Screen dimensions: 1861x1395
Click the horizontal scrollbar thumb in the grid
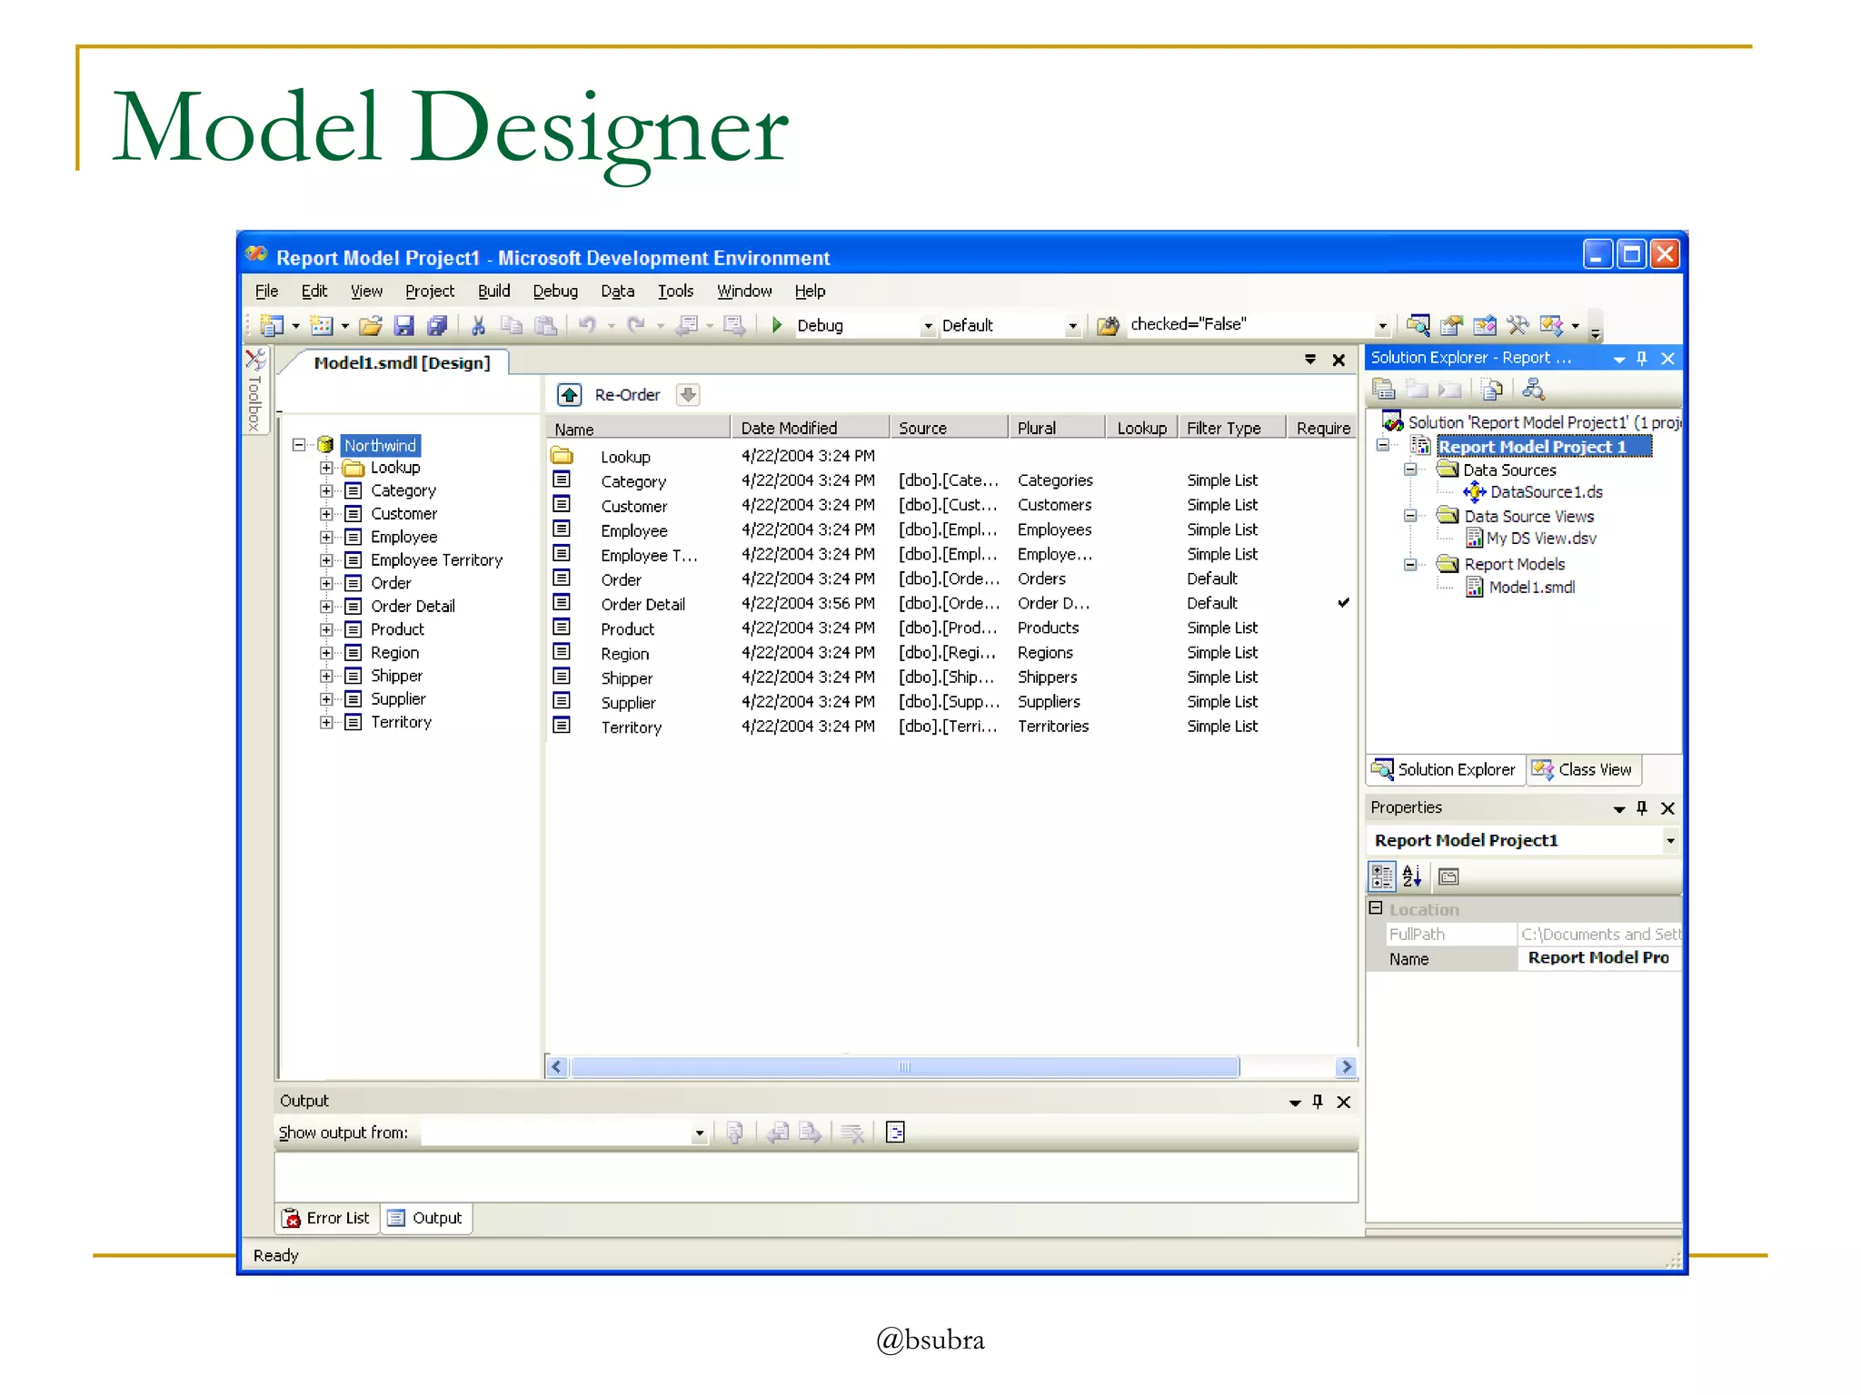tap(904, 1066)
